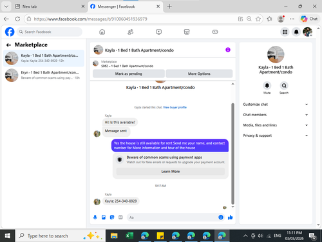Image resolution: width=322 pixels, height=242 pixels.
Task: Click the browser refresh icon
Action: pos(17,19)
